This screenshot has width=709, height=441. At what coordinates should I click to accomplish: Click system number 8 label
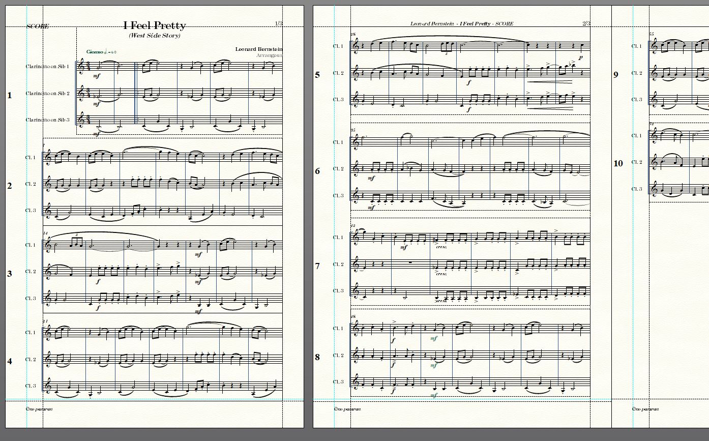[x=317, y=357]
